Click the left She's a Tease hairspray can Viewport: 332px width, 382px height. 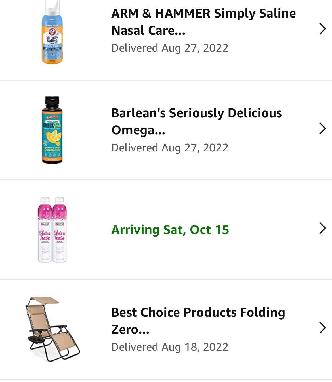(x=45, y=229)
